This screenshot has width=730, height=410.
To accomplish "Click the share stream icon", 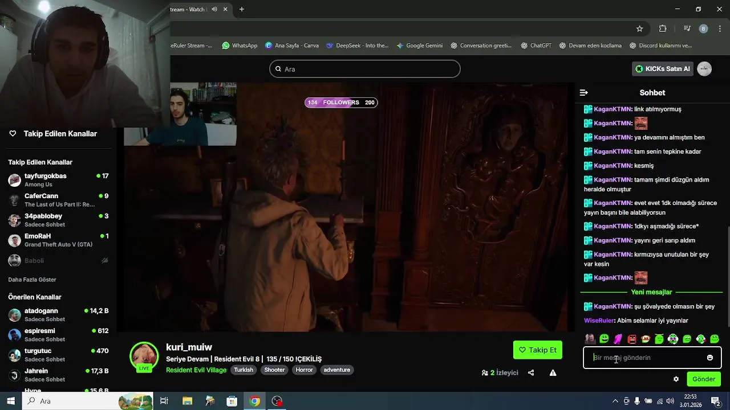I will pyautogui.click(x=531, y=372).
